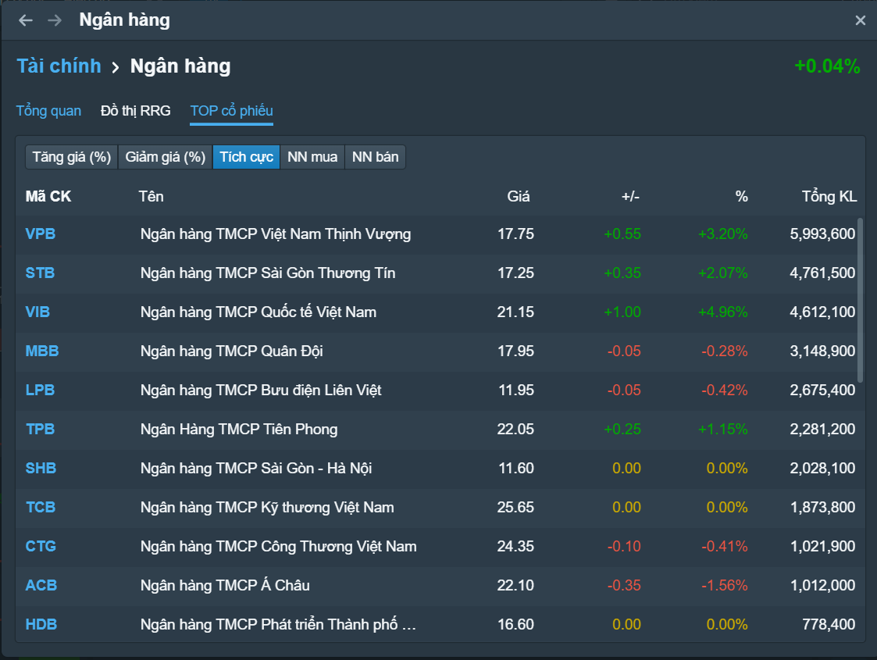Select the Tích cực filter
877x660 pixels.
tap(246, 157)
